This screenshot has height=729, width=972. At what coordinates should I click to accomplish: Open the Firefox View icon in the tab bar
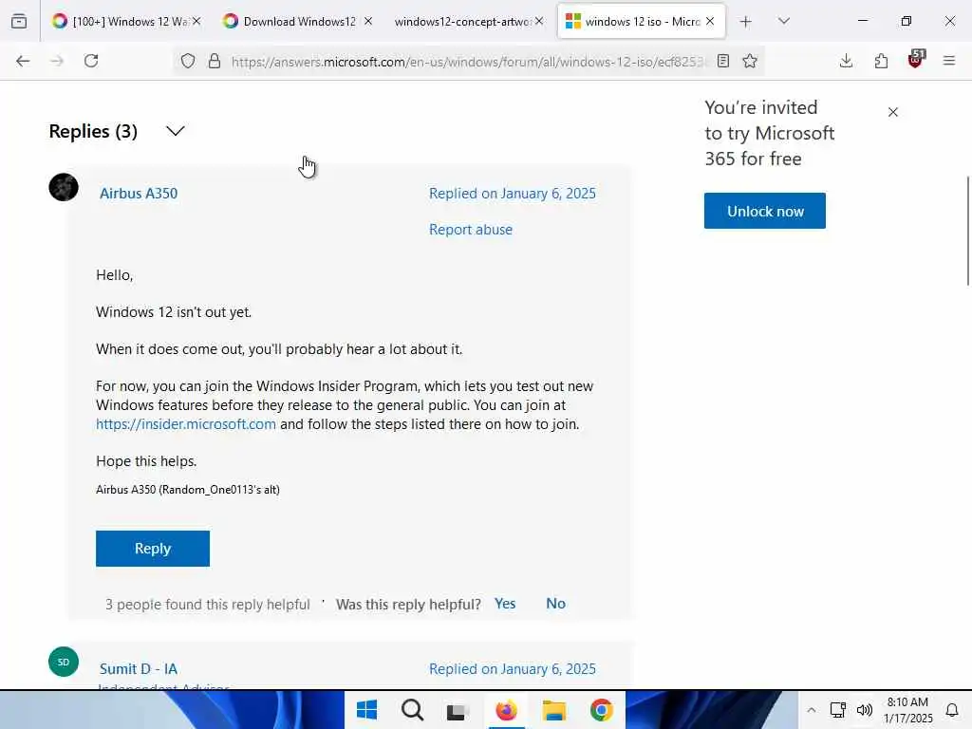point(19,22)
